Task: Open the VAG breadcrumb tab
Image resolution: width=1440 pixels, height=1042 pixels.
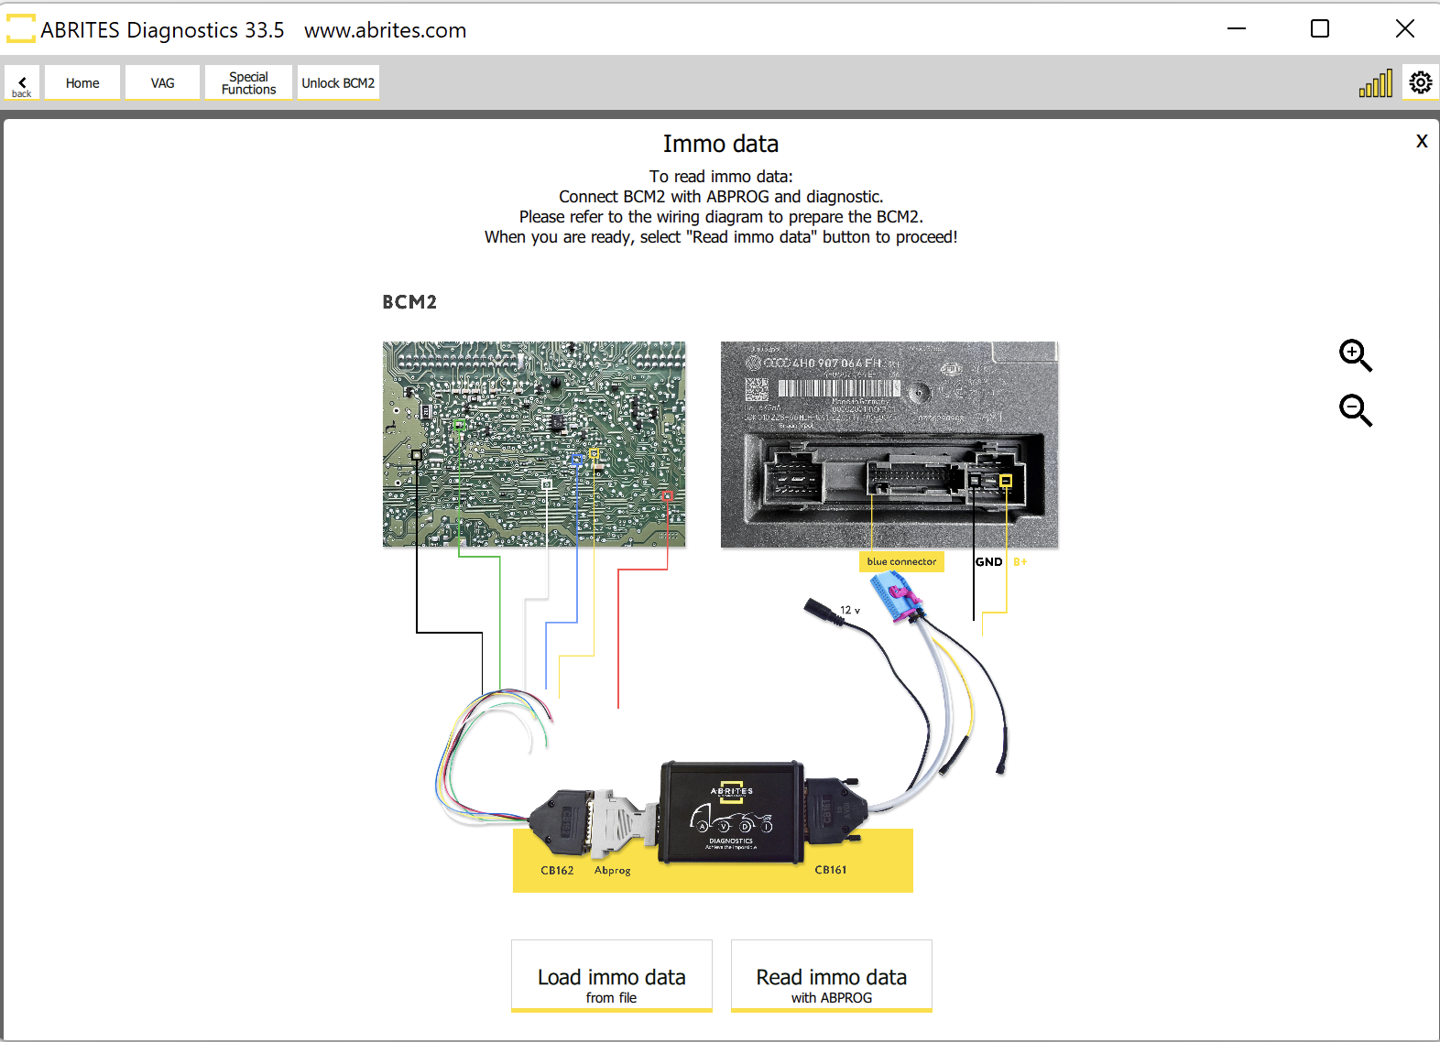Action: click(x=162, y=82)
